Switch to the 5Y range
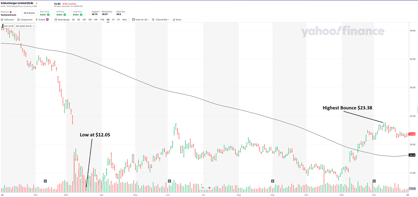 tap(119, 20)
